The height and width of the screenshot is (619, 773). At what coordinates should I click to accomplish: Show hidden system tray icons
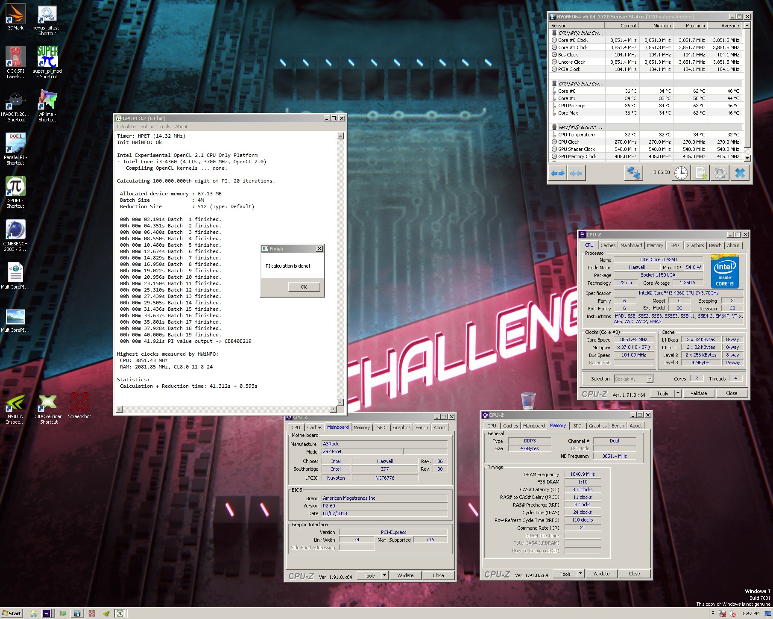pyautogui.click(x=712, y=613)
